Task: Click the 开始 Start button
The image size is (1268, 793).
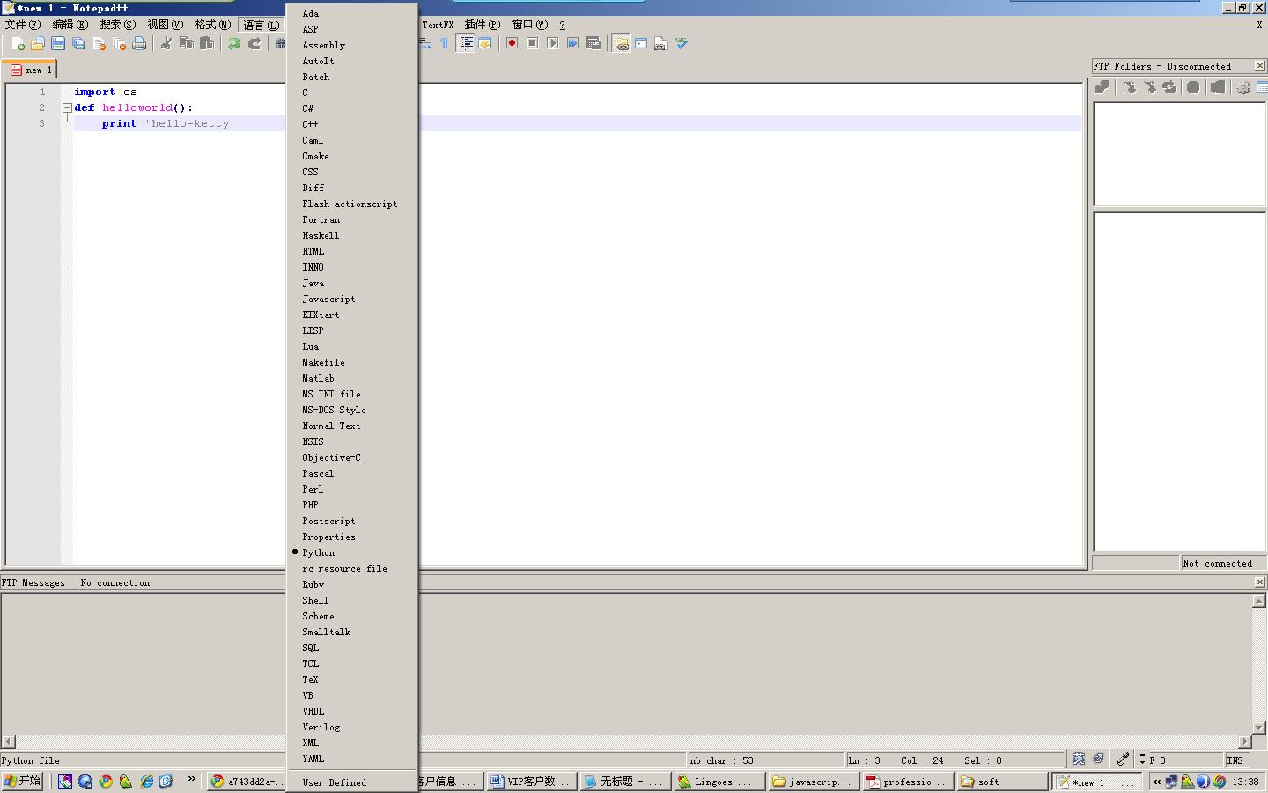Action: pos(22,781)
